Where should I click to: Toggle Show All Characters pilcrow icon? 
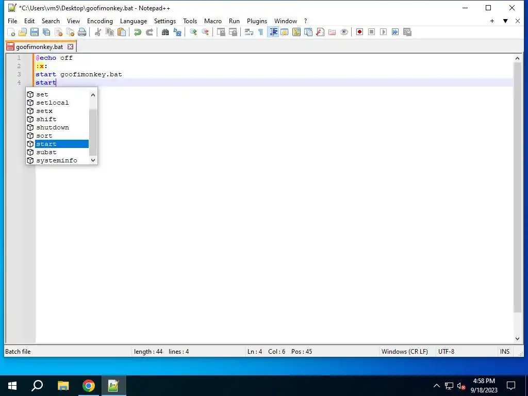tap(260, 32)
